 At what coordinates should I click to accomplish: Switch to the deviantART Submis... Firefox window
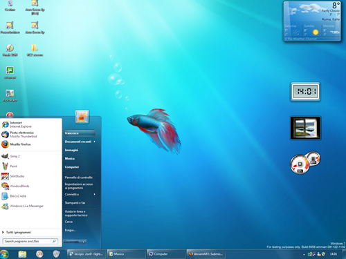(206, 254)
